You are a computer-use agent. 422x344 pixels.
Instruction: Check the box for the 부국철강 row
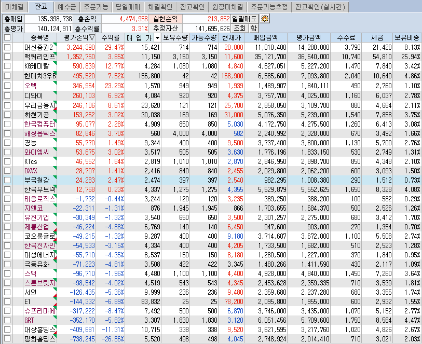pos(7,180)
